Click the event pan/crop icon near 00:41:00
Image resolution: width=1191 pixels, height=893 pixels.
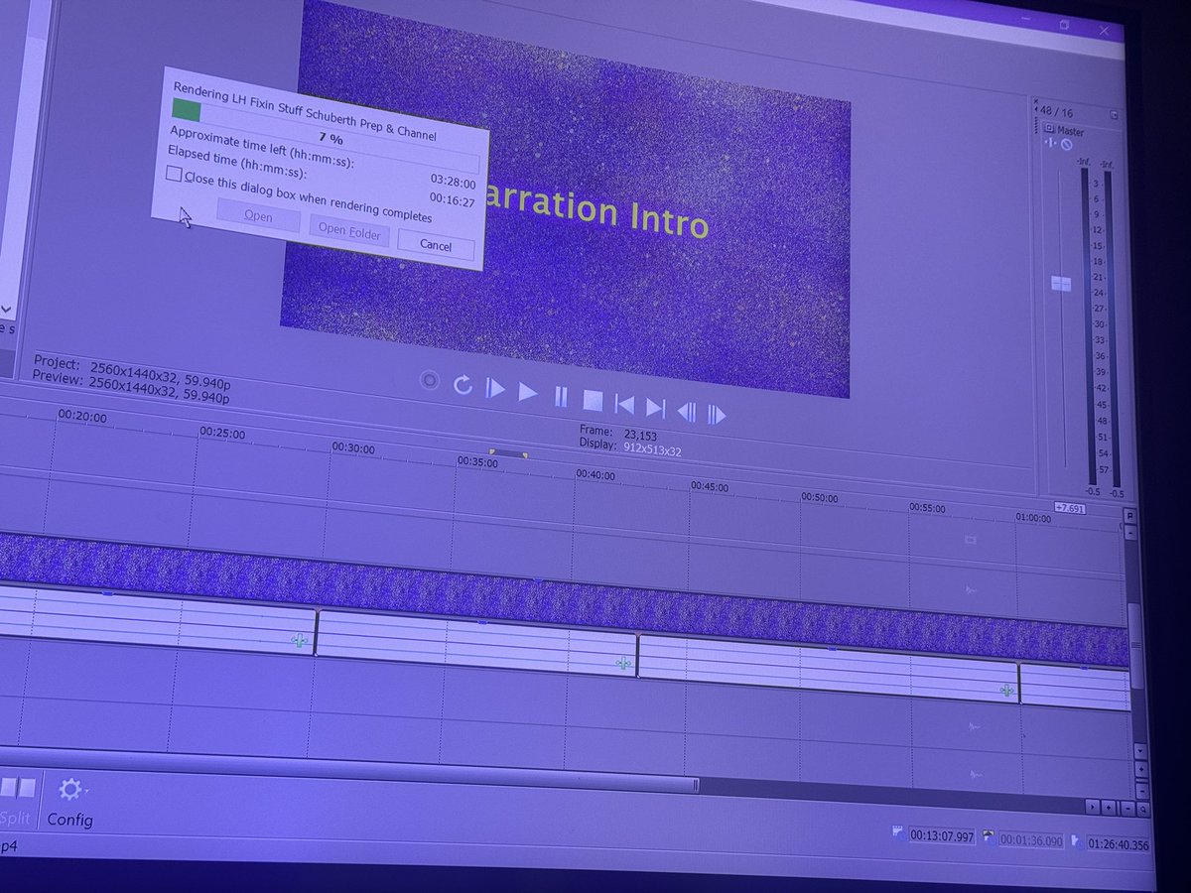tap(622, 663)
